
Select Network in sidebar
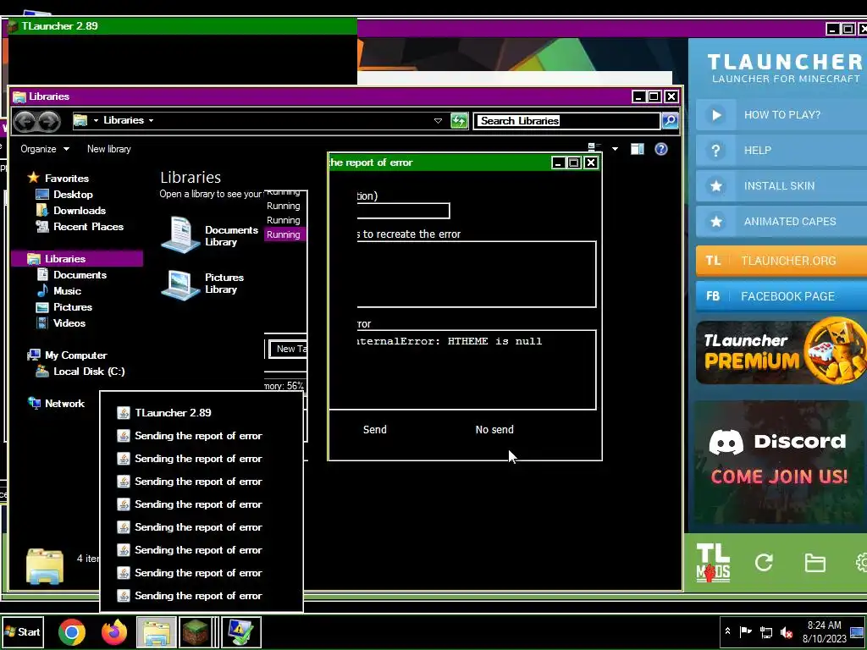(x=57, y=404)
